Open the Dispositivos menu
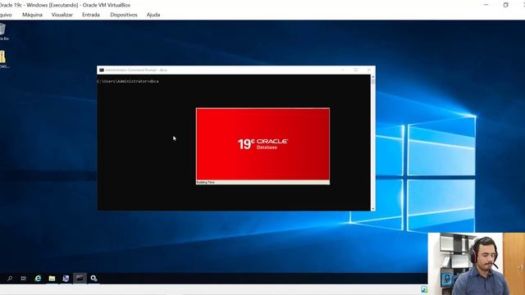This screenshot has width=525, height=295. [x=124, y=15]
